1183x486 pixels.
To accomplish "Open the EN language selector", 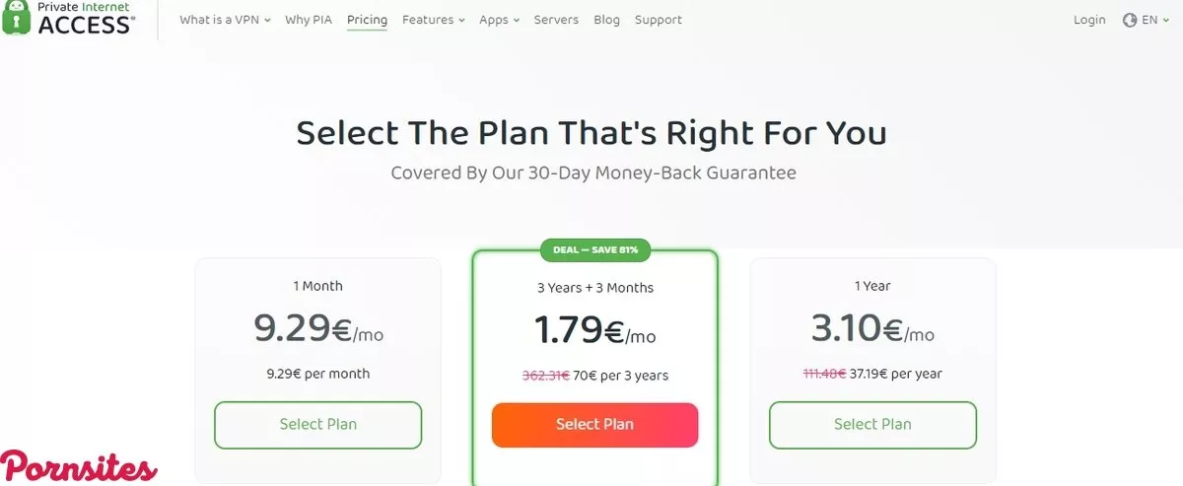I will 1149,20.
